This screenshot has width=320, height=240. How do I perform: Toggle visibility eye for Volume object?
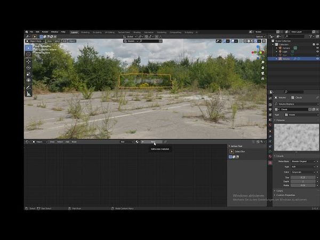point(317,59)
